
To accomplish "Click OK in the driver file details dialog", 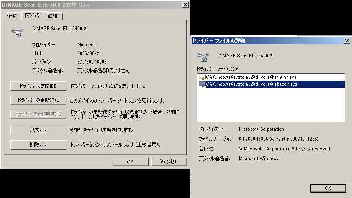I will 328,188.
